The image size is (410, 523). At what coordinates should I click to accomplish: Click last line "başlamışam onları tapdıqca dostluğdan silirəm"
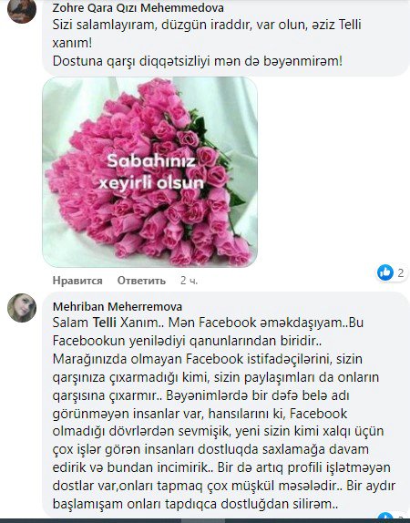coord(195,504)
